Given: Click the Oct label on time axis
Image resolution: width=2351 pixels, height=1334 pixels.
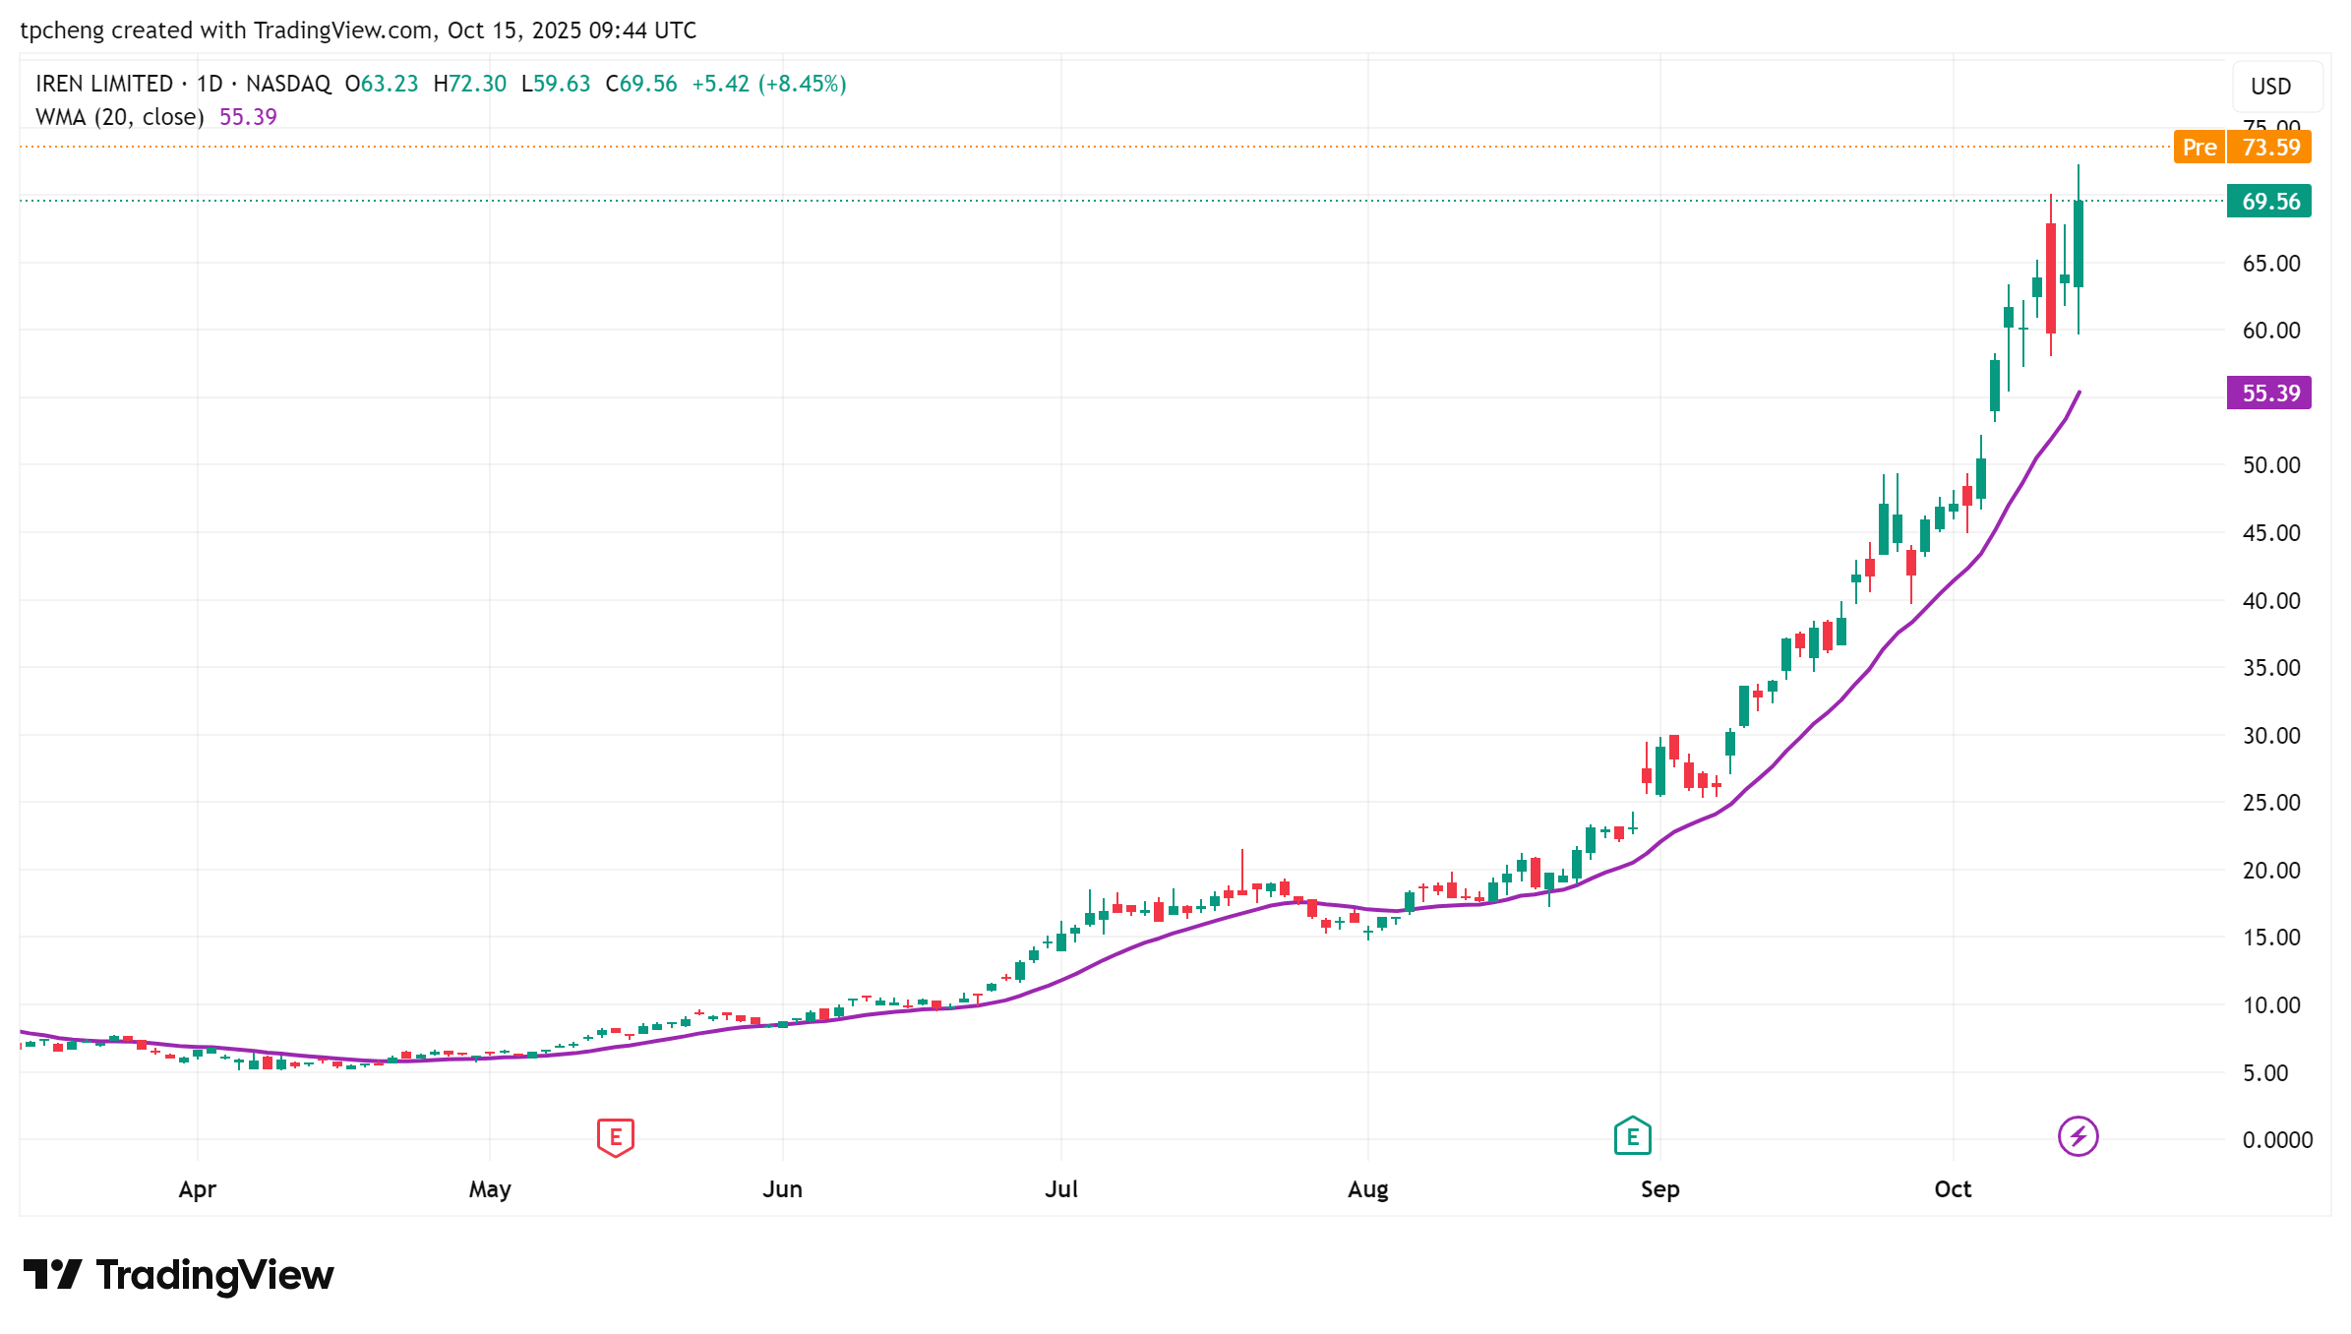Looking at the screenshot, I should click(1952, 1189).
